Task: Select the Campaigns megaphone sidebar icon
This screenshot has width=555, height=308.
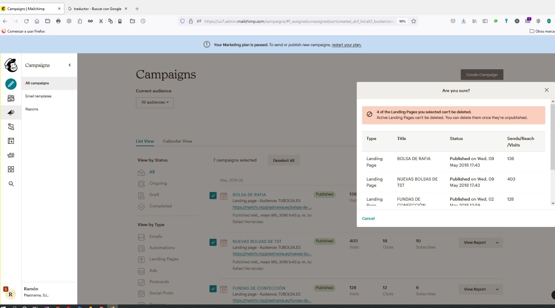Action: coord(11,112)
